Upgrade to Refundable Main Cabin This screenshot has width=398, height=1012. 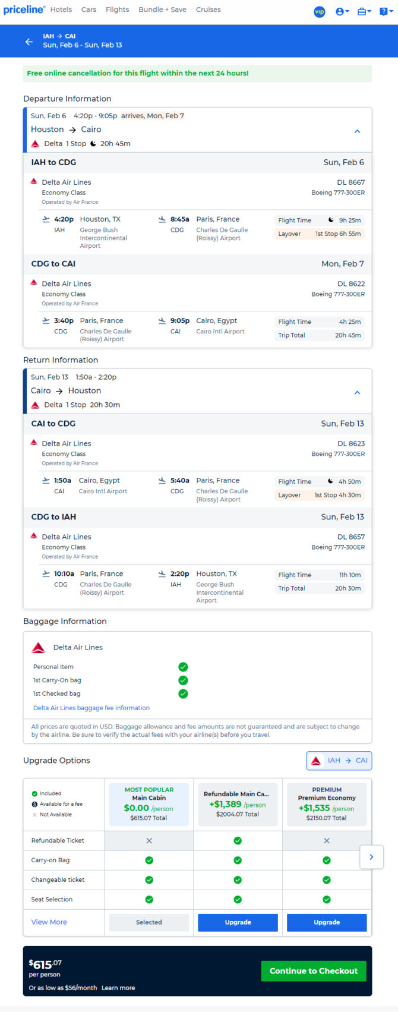(238, 922)
